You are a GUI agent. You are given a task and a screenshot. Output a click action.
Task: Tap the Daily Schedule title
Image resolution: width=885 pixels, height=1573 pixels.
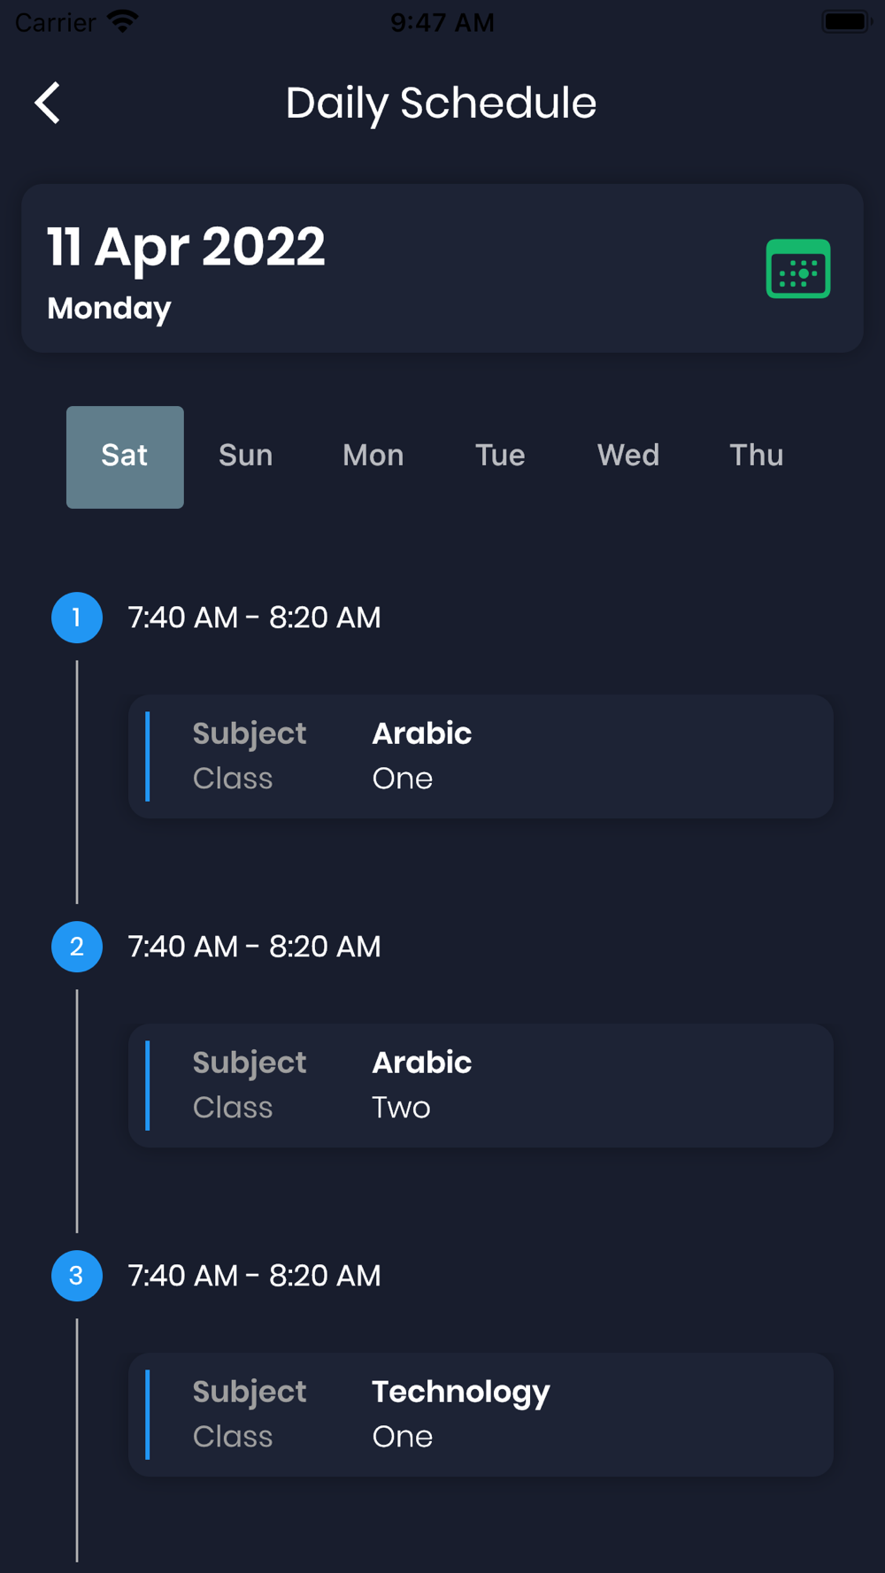pyautogui.click(x=441, y=104)
